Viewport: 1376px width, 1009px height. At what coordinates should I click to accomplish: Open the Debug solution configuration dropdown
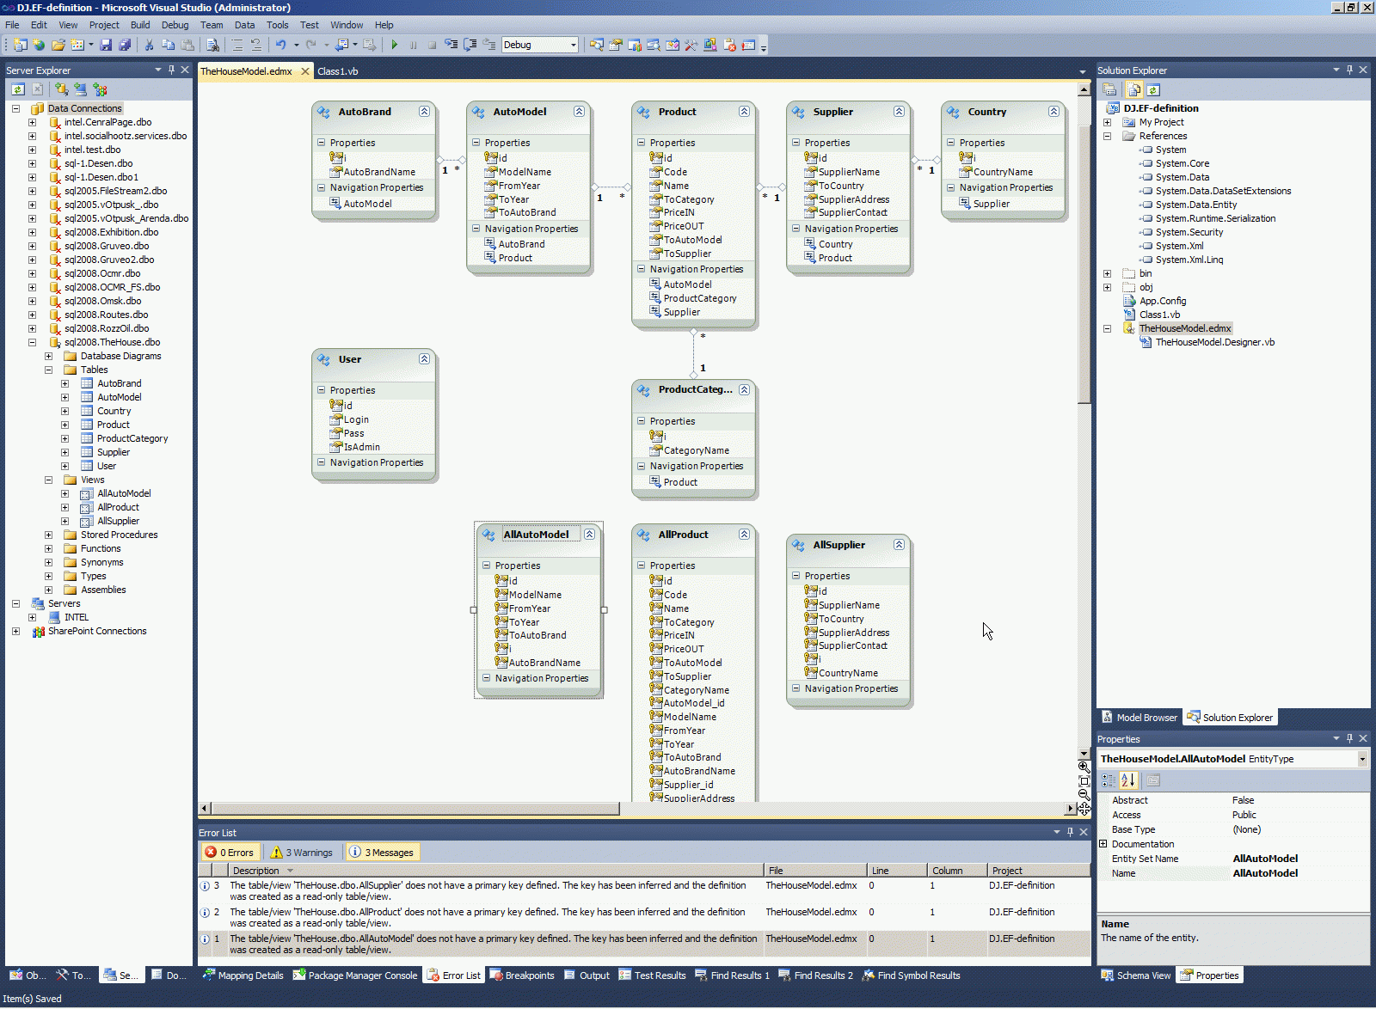click(573, 45)
